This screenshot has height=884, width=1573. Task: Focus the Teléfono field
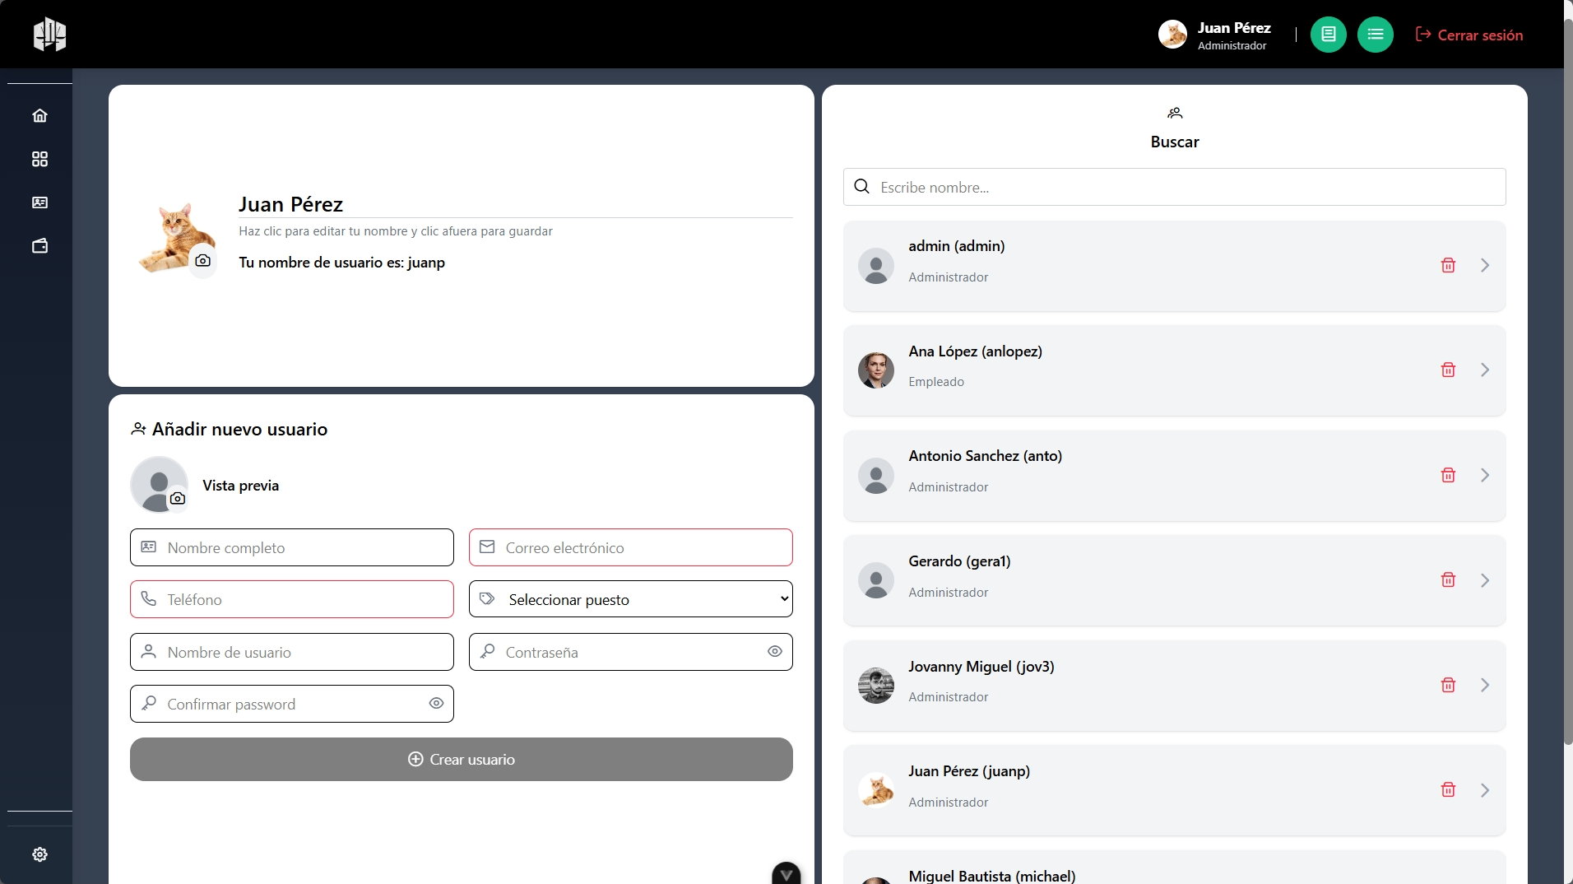[292, 599]
